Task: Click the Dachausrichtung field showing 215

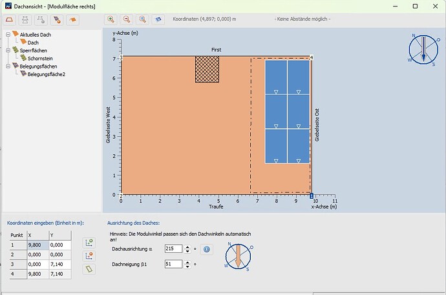Action: (173, 249)
